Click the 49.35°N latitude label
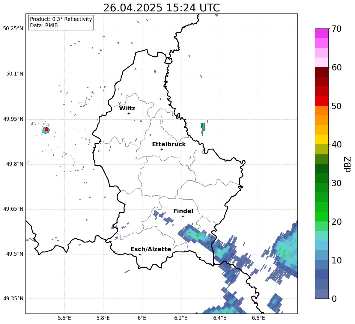The image size is (355, 324). [x=13, y=299]
